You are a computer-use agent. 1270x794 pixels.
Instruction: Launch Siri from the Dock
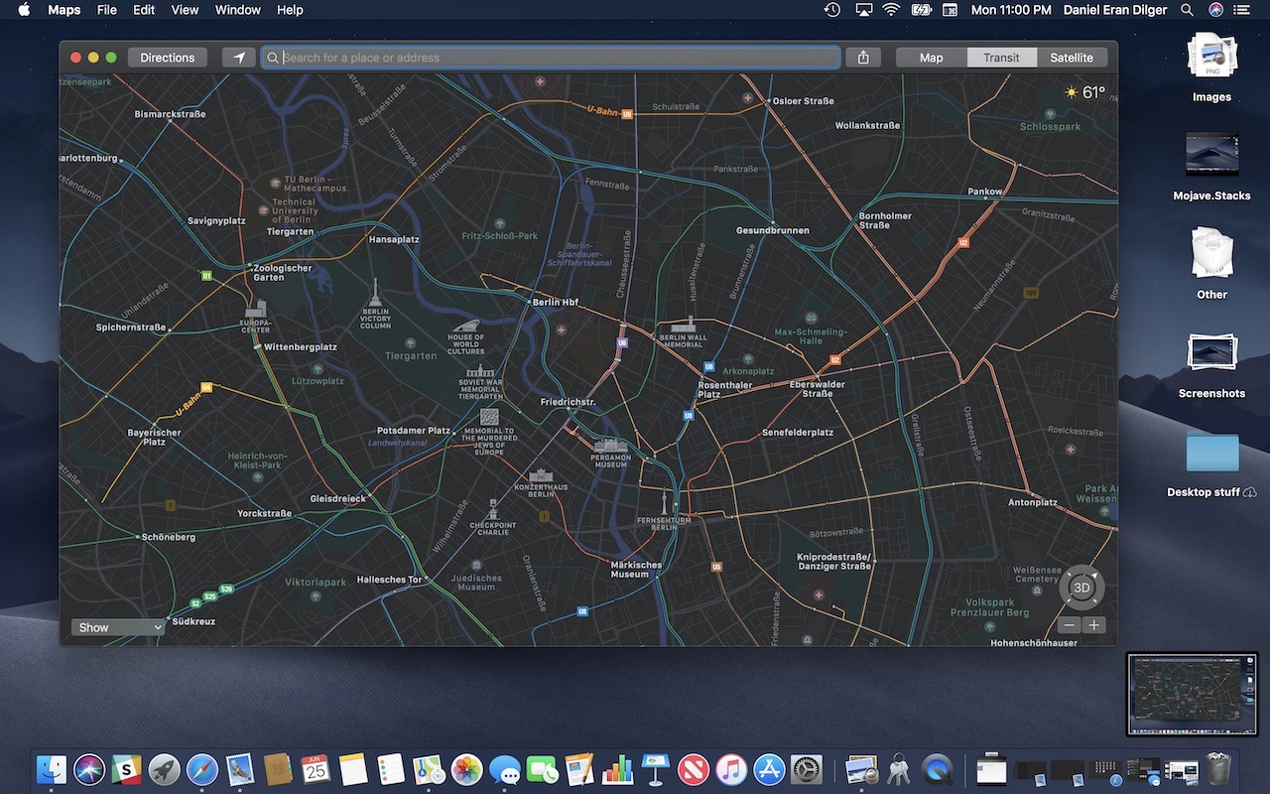click(x=89, y=769)
